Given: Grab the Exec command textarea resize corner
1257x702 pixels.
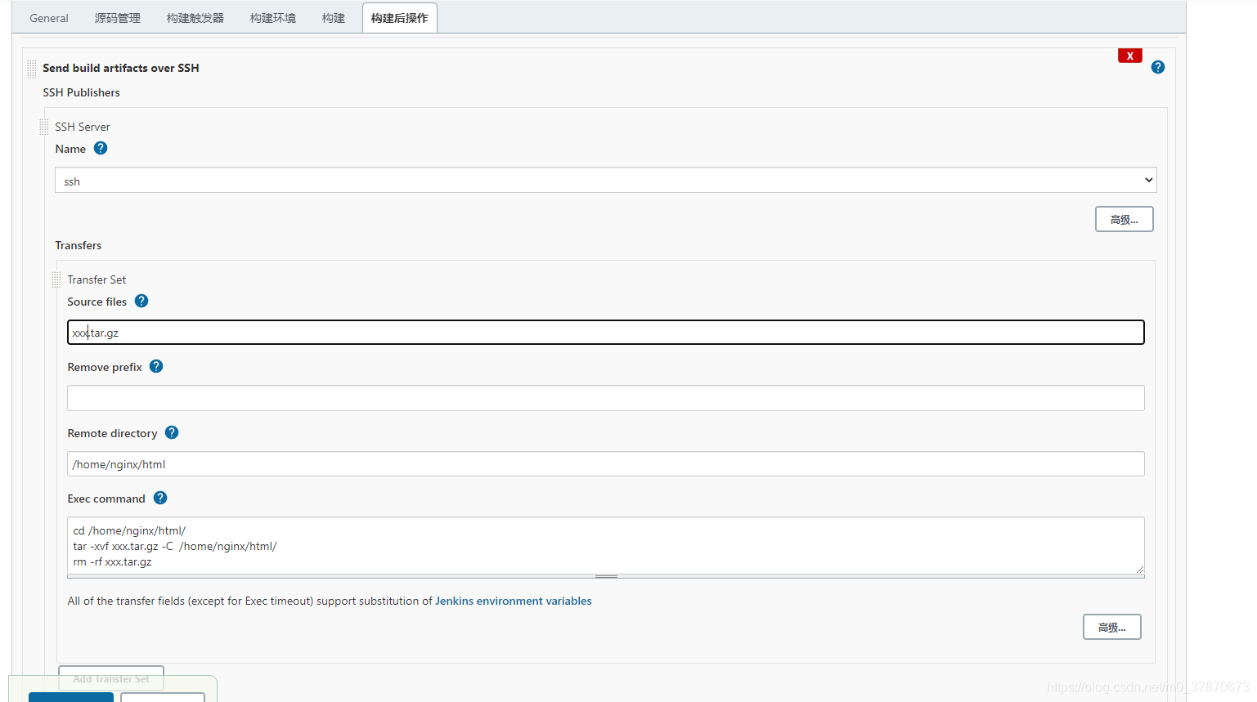Looking at the screenshot, I should click(x=1139, y=569).
